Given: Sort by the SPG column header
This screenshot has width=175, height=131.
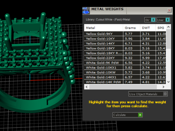Looking at the screenshot, I should 161,28.
